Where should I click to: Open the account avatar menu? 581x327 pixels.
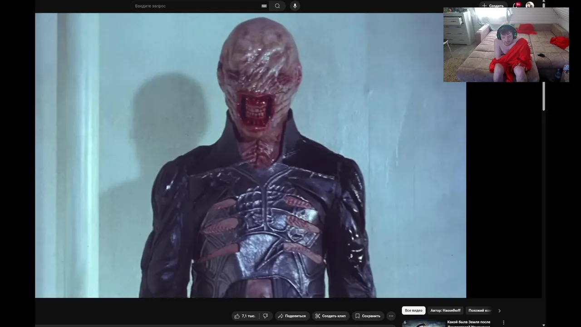(x=530, y=5)
